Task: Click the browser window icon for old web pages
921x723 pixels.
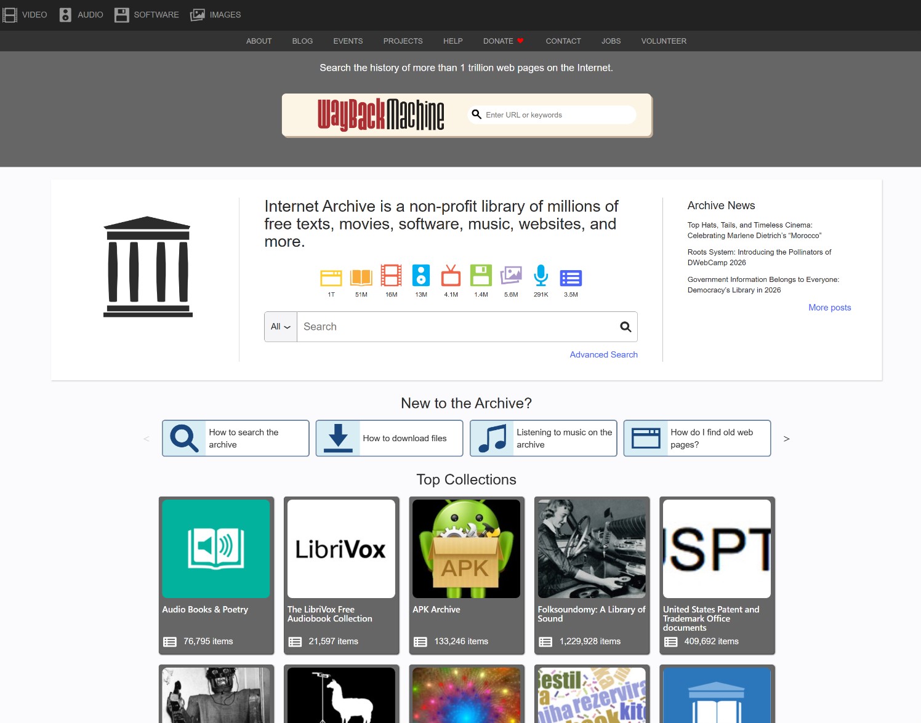Action: (646, 438)
